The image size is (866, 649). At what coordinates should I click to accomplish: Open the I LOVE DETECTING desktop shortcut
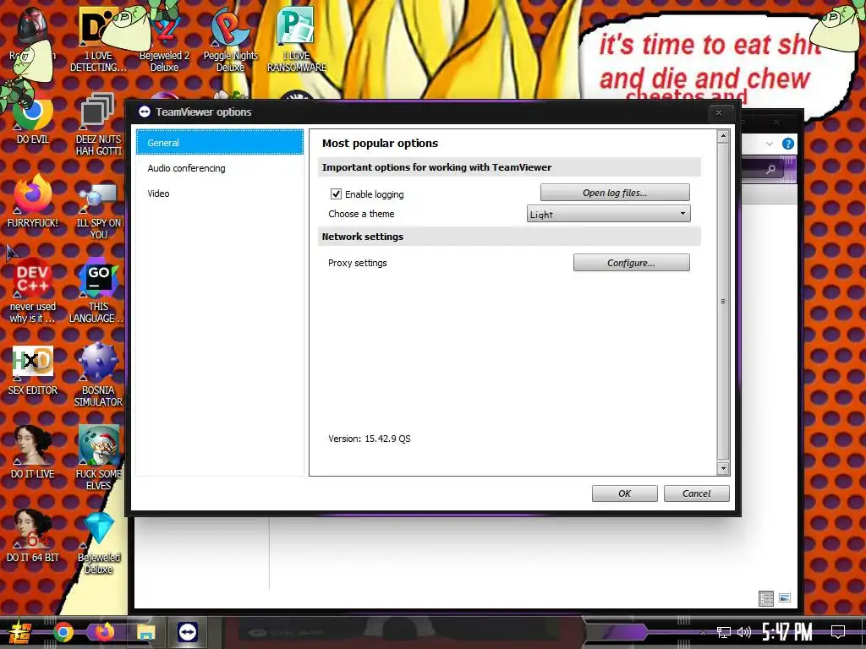point(98,40)
